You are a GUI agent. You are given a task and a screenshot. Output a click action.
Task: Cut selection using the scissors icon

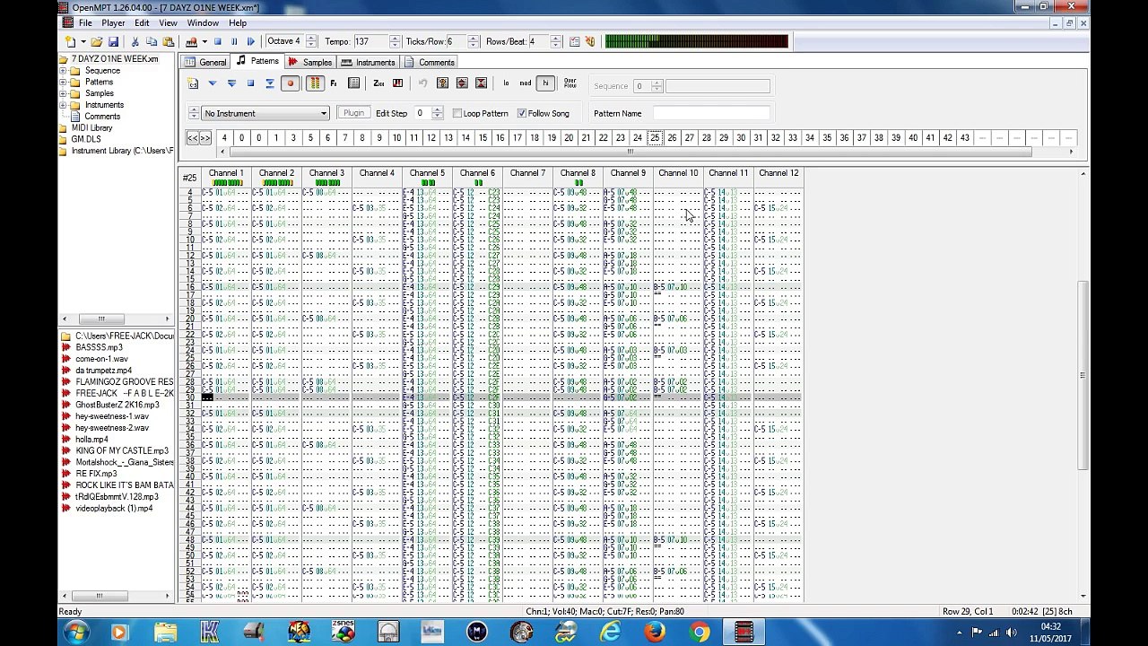(x=135, y=41)
